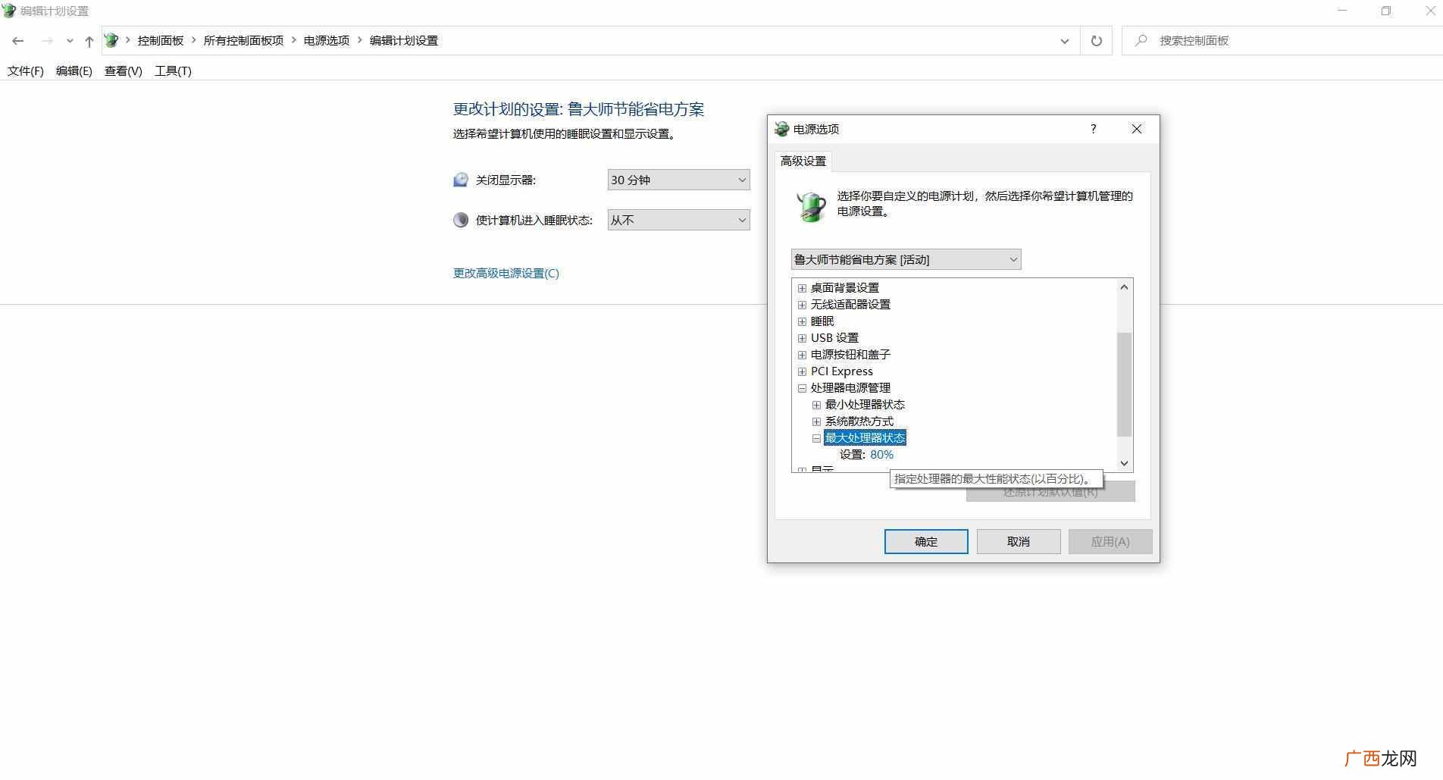Go back using the back arrow
The height and width of the screenshot is (780, 1443).
18,41
